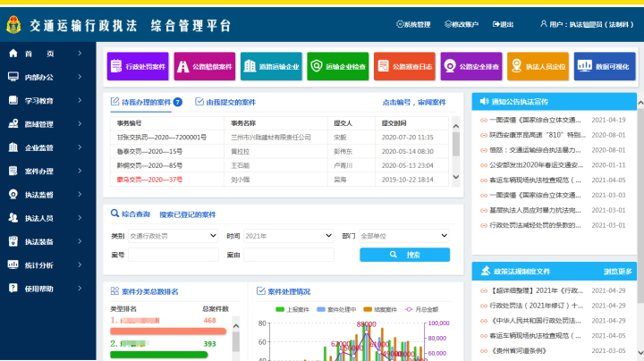Click the 案由 input field
The width and height of the screenshot is (644, 361).
pos(289,255)
